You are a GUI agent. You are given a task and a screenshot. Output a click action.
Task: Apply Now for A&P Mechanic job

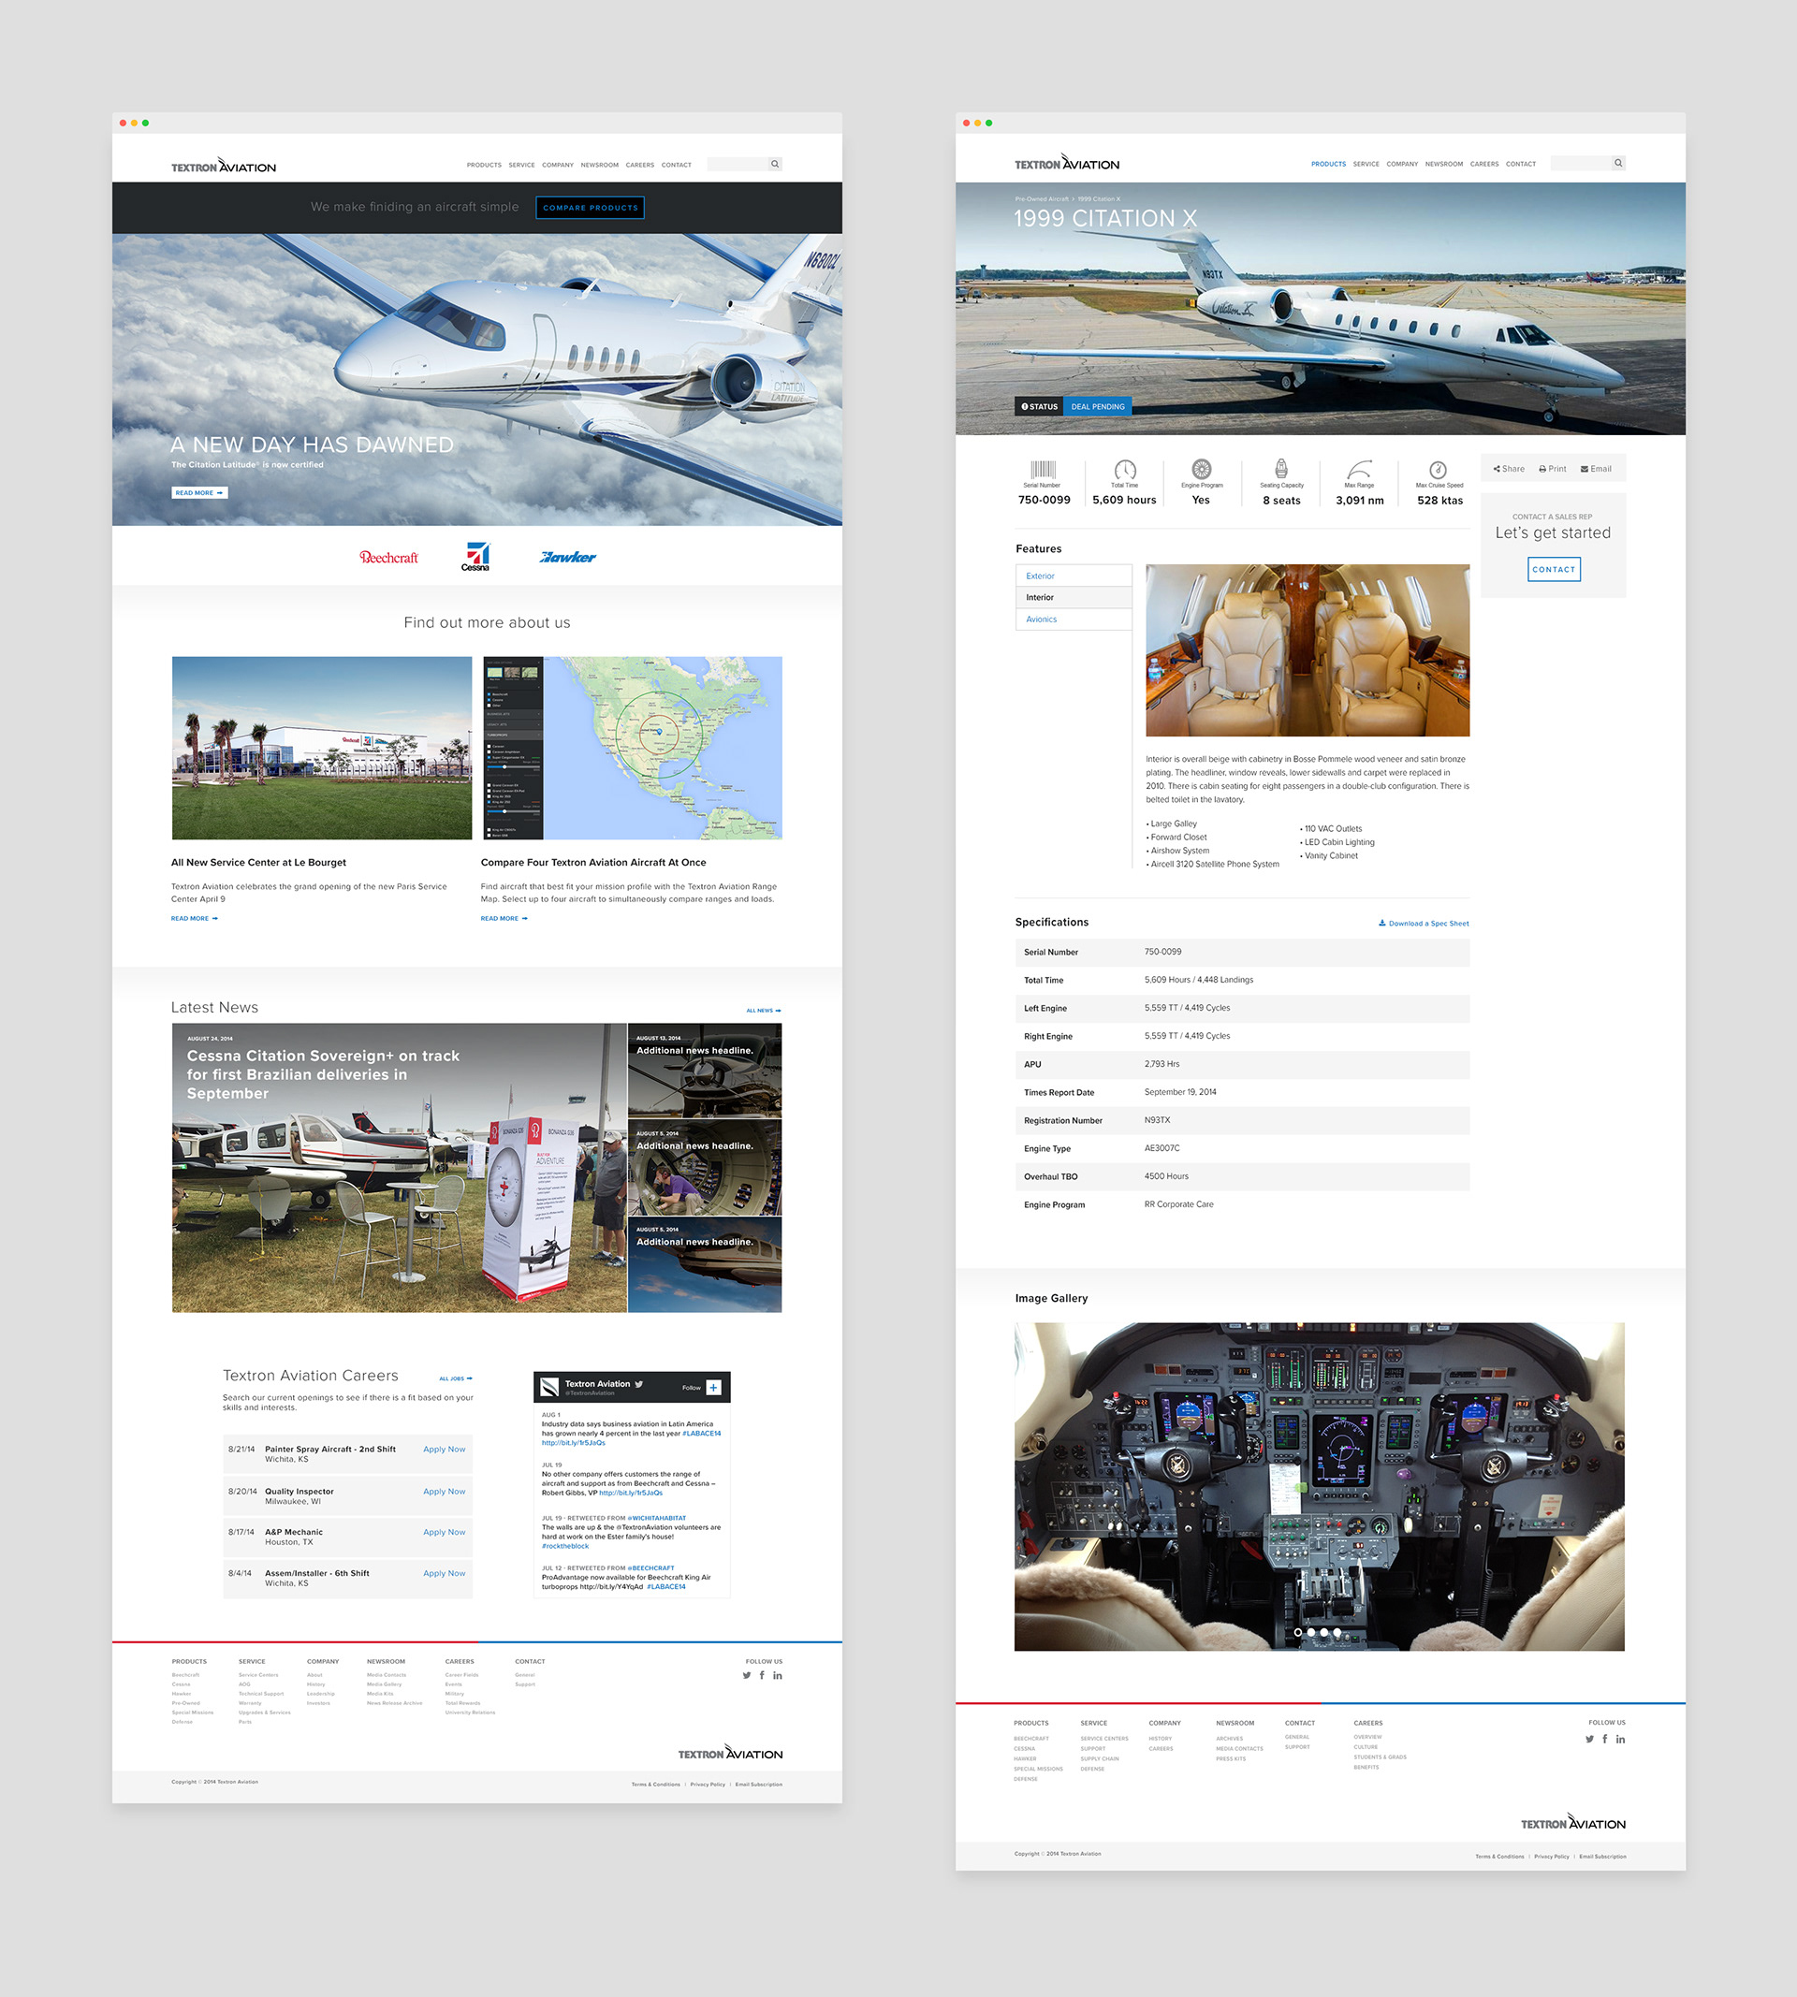pyautogui.click(x=445, y=1532)
